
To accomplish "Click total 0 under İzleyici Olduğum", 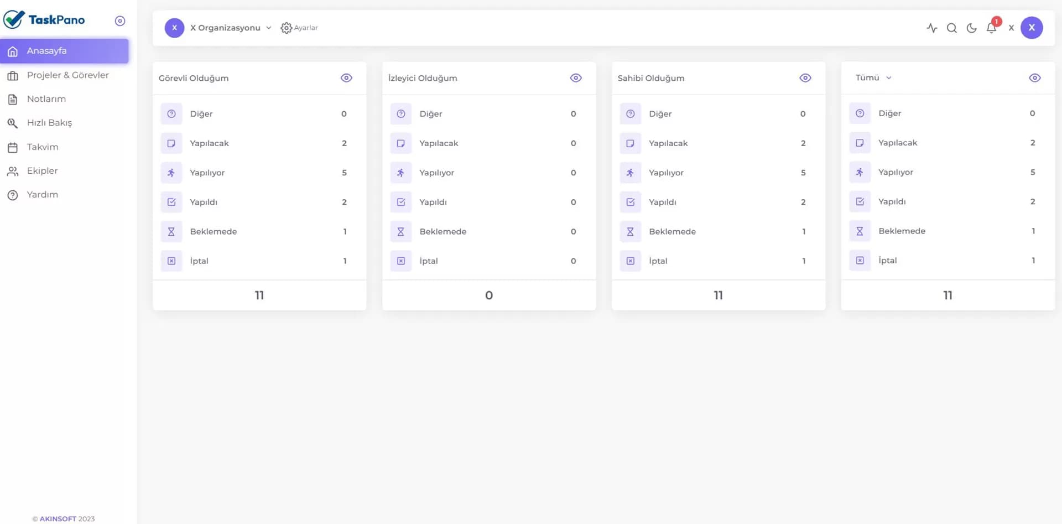I will [489, 295].
